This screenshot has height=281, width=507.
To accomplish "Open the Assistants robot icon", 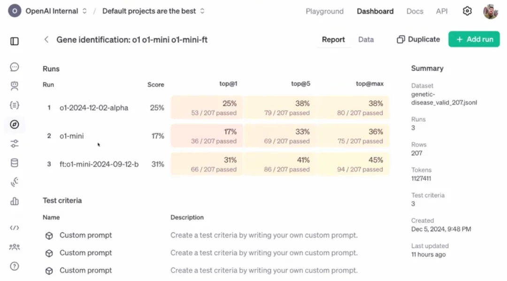I will 15,86.
